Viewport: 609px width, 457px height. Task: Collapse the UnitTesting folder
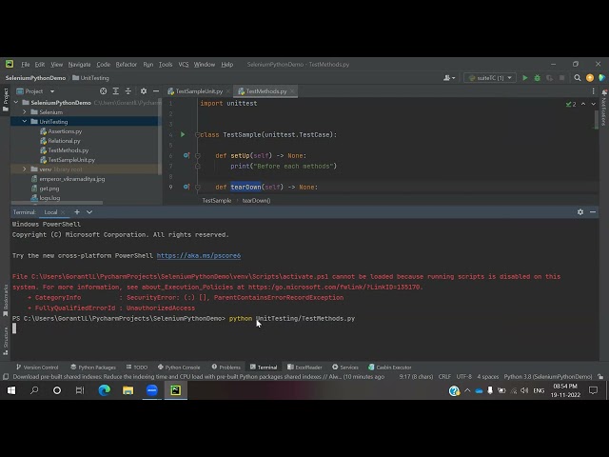pos(25,122)
